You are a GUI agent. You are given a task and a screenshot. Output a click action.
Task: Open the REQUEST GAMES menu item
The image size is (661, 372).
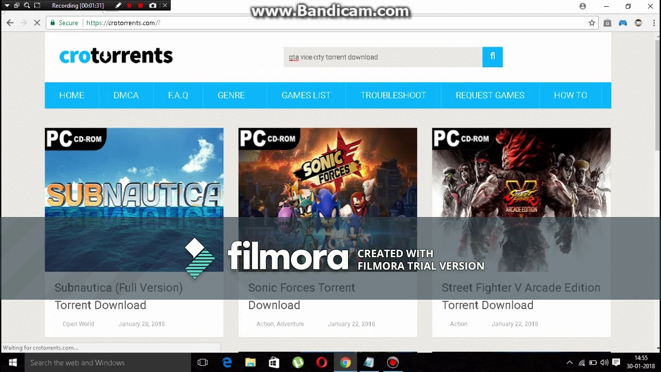pyautogui.click(x=490, y=95)
